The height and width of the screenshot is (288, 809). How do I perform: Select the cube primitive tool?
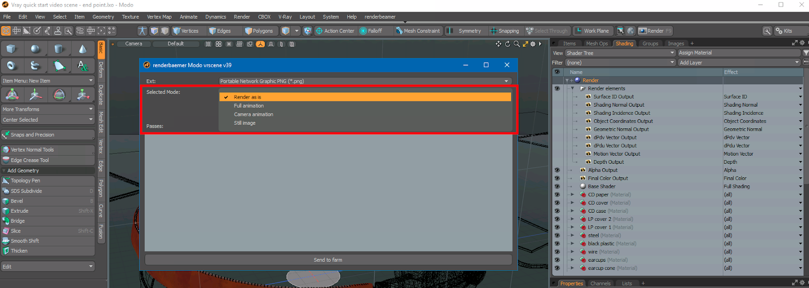pos(12,49)
